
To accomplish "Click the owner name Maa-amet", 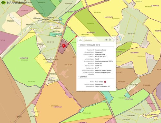I will [99, 82].
